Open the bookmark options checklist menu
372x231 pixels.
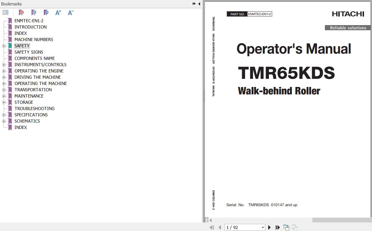5,13
